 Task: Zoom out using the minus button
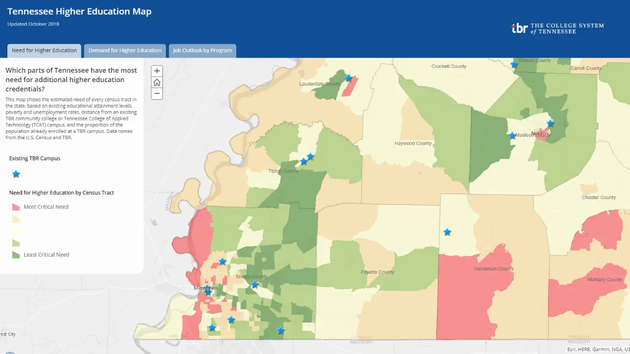pos(157,93)
